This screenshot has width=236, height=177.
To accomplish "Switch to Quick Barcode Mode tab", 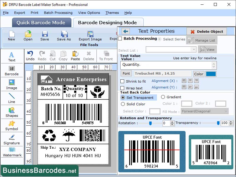I will (41, 22).
